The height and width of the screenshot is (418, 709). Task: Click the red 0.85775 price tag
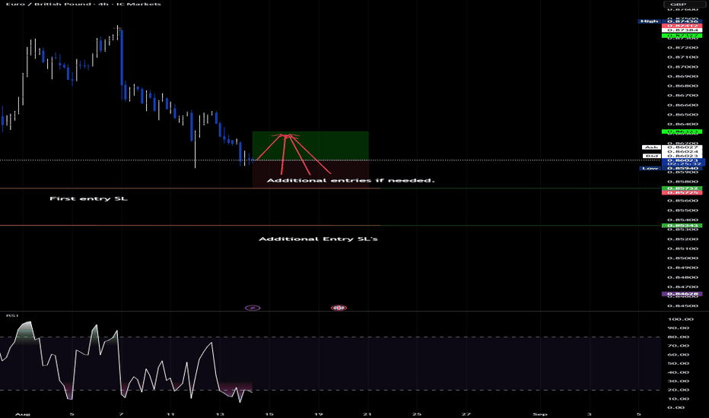[682, 192]
